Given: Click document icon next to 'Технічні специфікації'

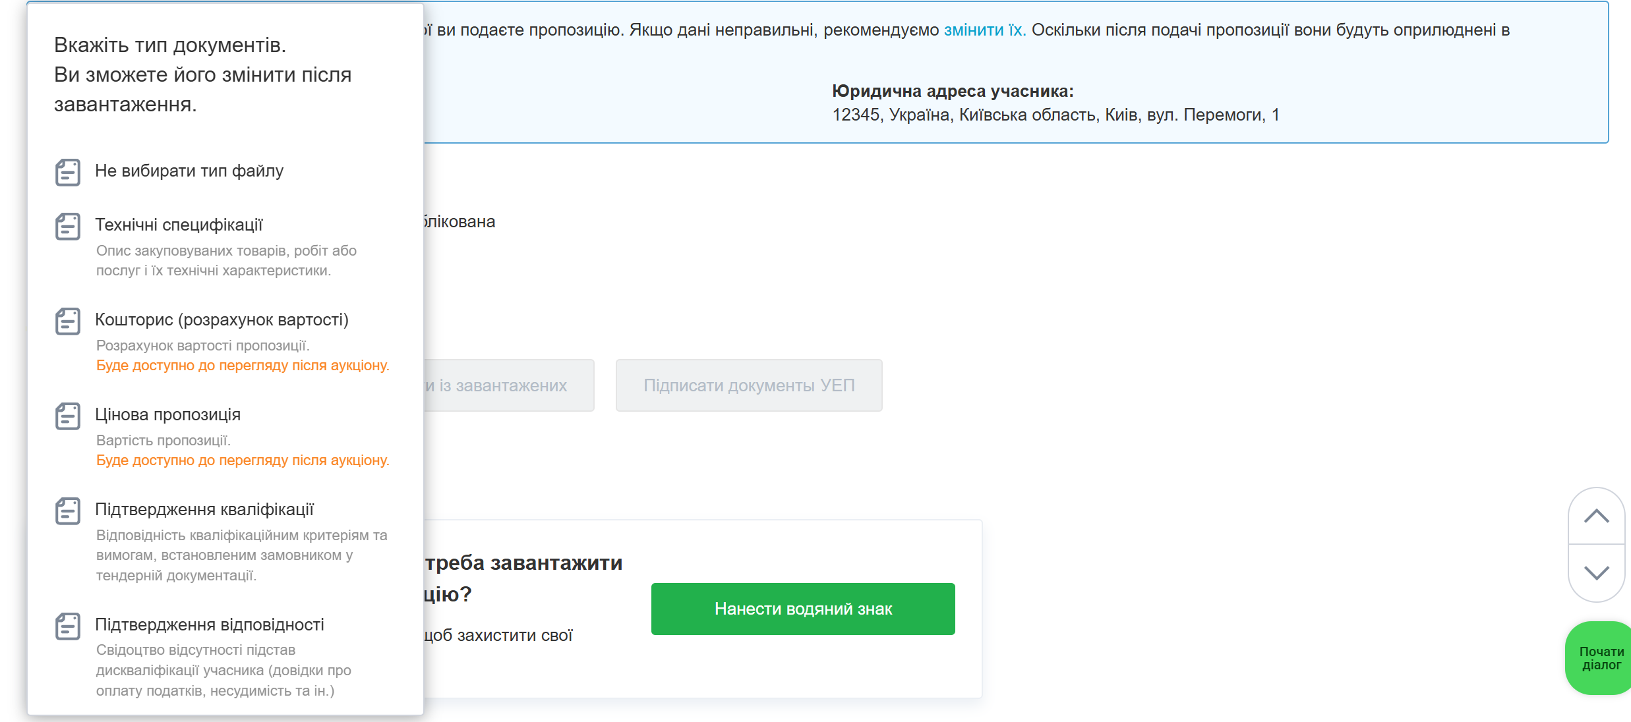Looking at the screenshot, I should tap(68, 227).
